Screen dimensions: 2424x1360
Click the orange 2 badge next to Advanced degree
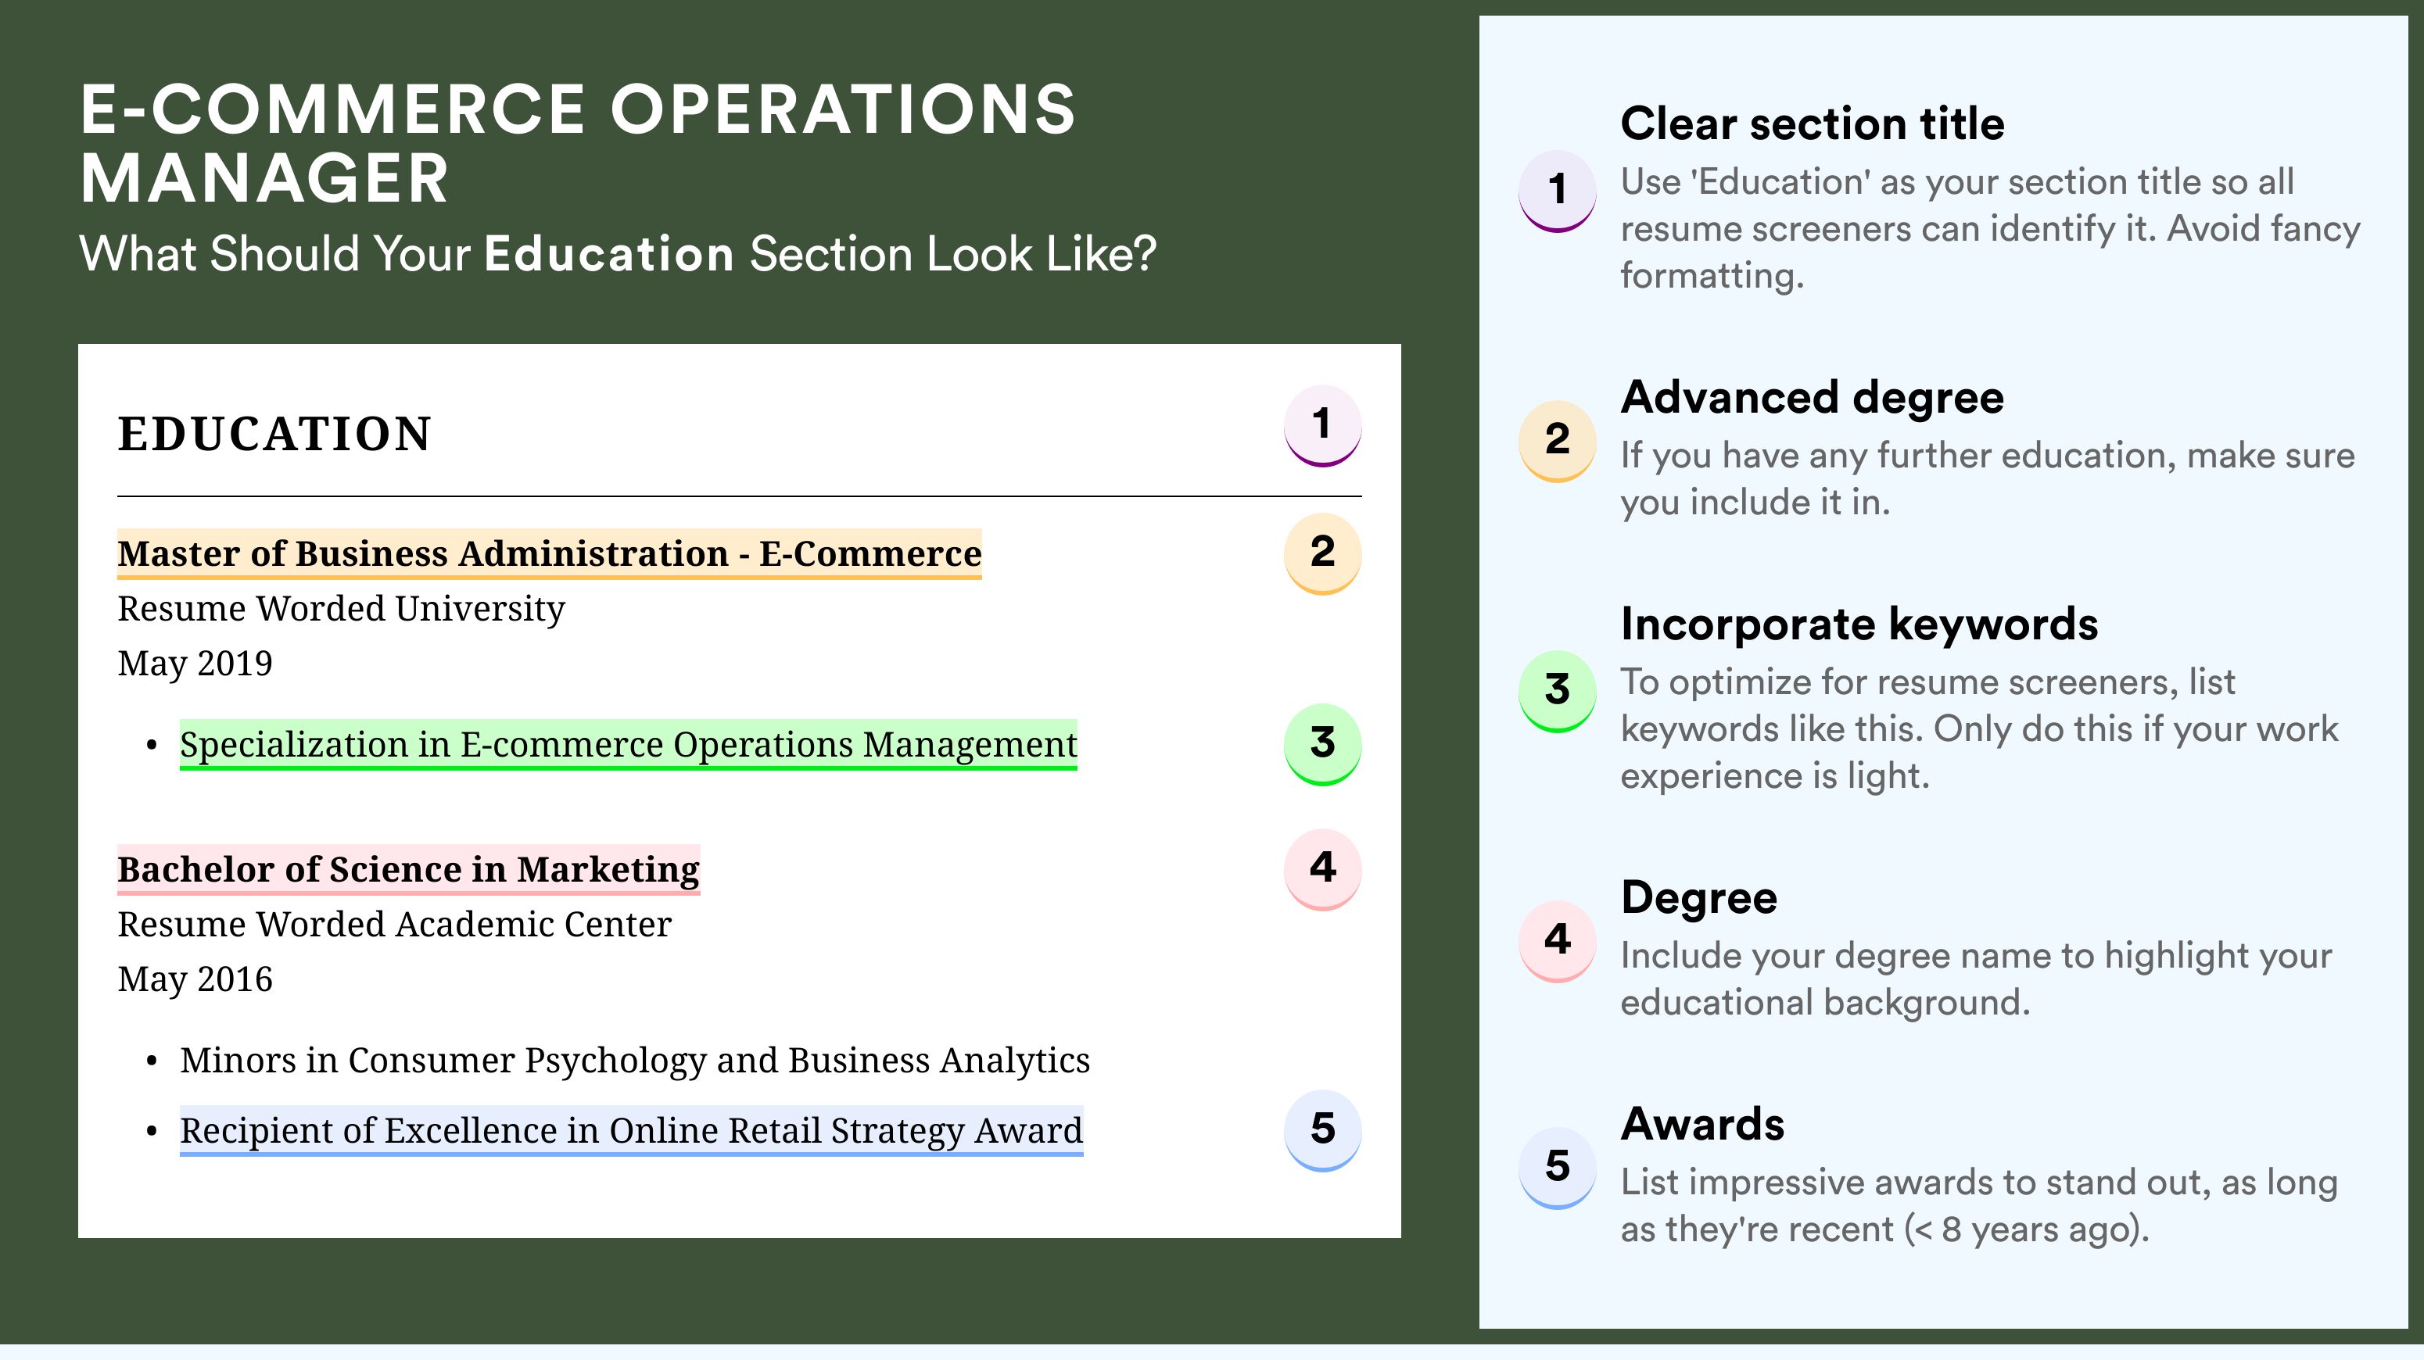pyautogui.click(x=1558, y=441)
